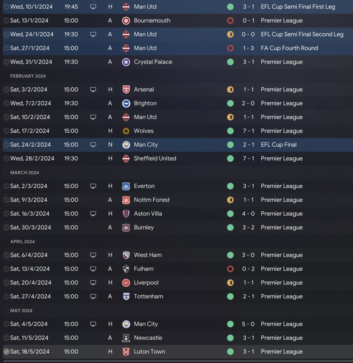Click the red loss indicator for Fulham match
Image resolution: width=353 pixels, height=363 pixels.
[x=230, y=269]
